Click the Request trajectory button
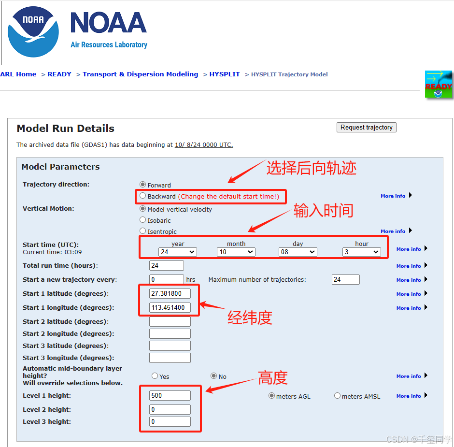 tap(366, 127)
